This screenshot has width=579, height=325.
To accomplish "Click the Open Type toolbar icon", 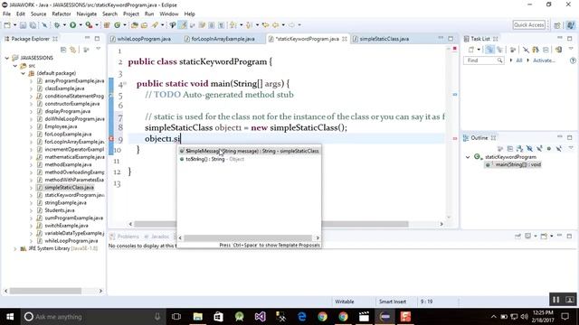I will [135, 25].
